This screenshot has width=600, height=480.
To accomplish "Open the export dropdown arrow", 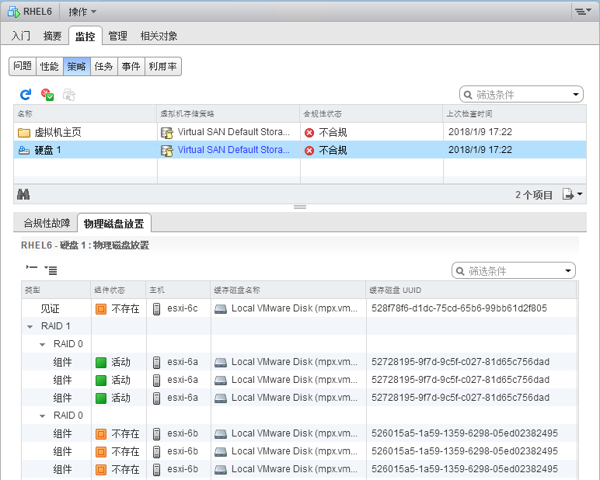I will tap(579, 194).
